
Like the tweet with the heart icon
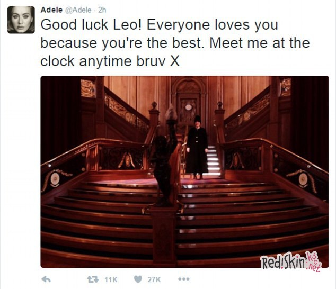pyautogui.click(x=138, y=279)
